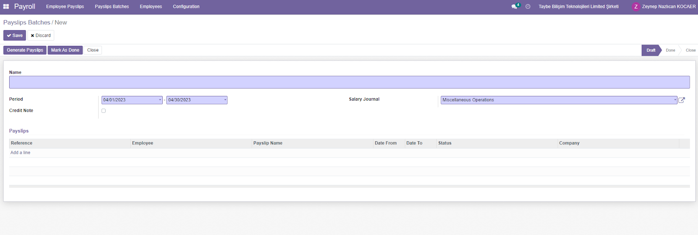Click Generate Payslips button

coord(25,50)
